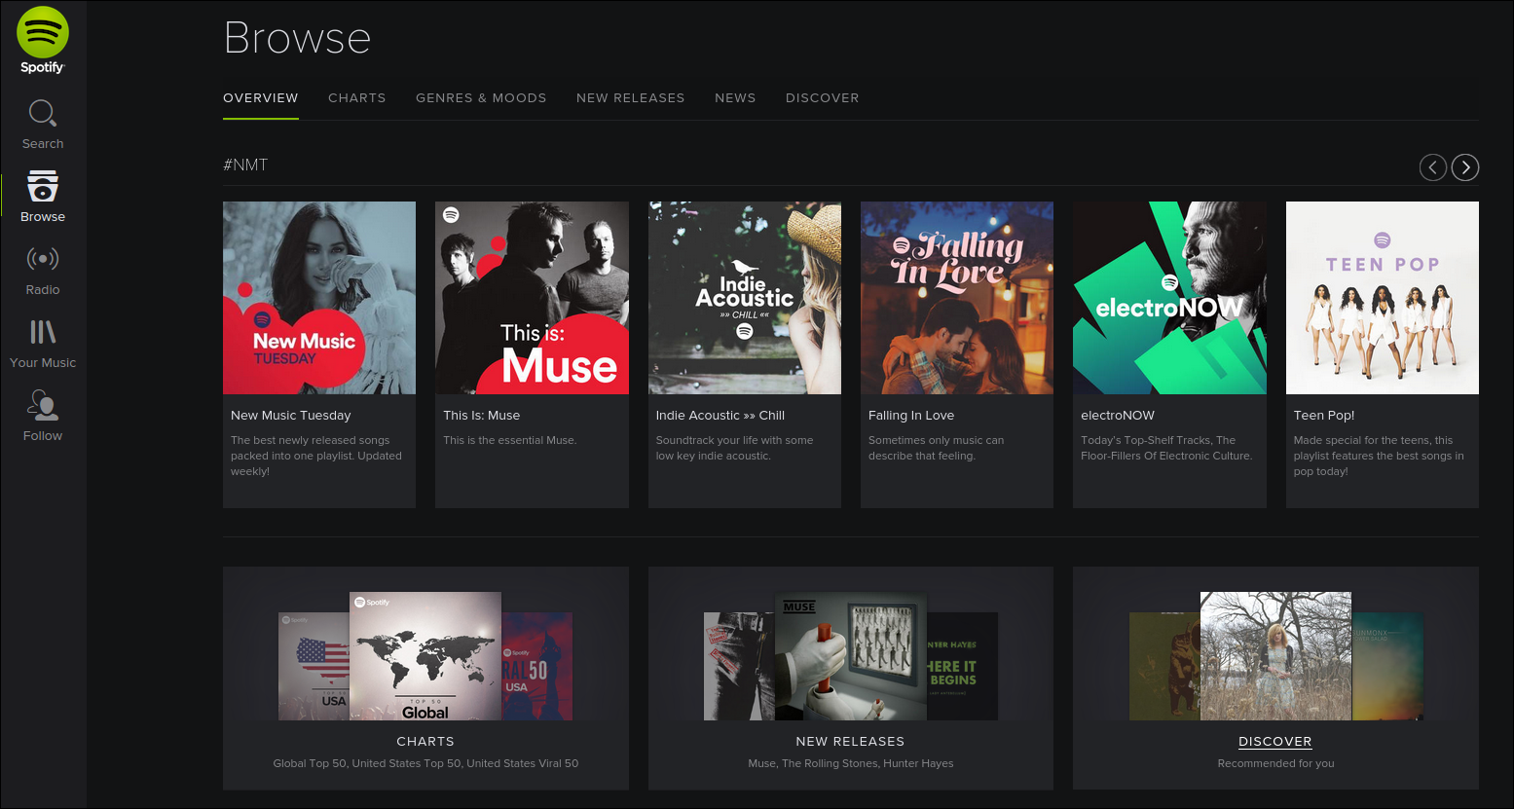Viewport: 1514px width, 809px height.
Task: Open the This Is: Muse playlist cover
Action: coord(532,298)
